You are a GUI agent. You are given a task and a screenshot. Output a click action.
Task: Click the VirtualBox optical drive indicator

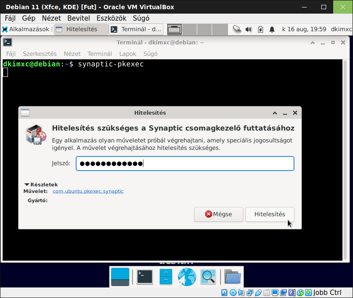point(233,292)
